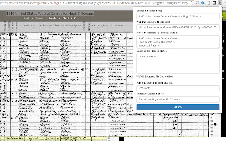Screen dimensions: 226x141
Task: Click the browser address bar URL
Action: point(95,3)
